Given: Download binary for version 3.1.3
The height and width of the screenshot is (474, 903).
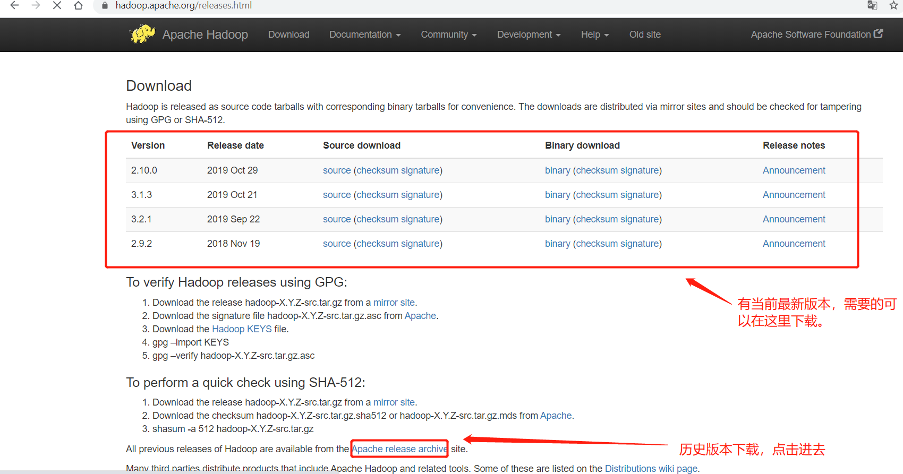Looking at the screenshot, I should coord(558,195).
